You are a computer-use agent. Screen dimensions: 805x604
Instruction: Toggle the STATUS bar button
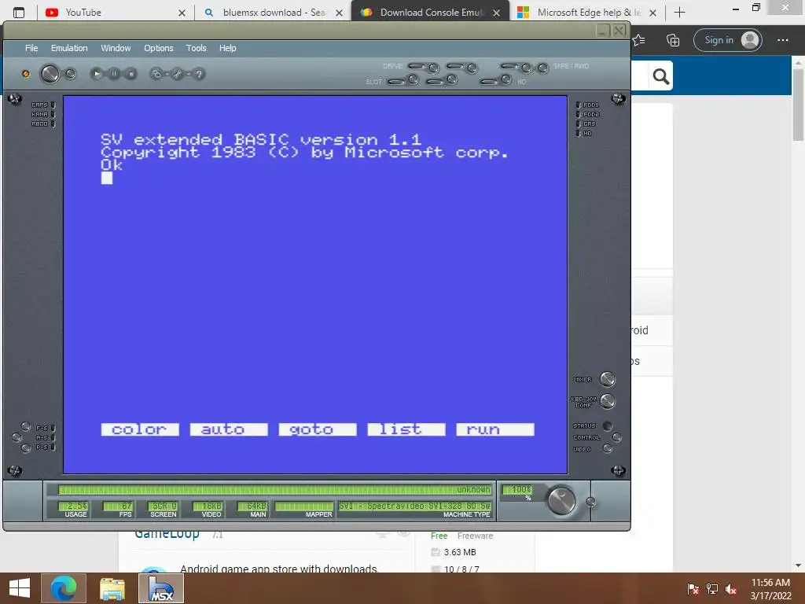608,425
